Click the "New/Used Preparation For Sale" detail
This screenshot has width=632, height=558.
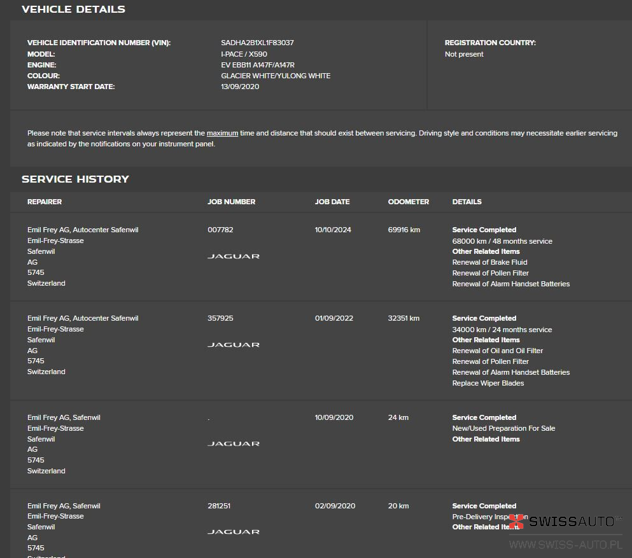click(x=503, y=428)
